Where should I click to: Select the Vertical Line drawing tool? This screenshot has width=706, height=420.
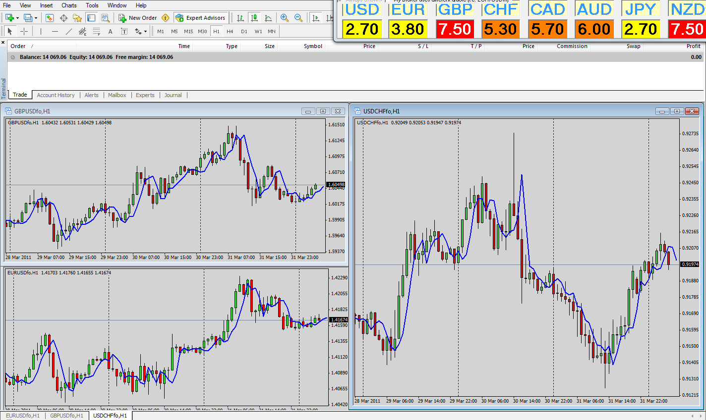(x=41, y=31)
